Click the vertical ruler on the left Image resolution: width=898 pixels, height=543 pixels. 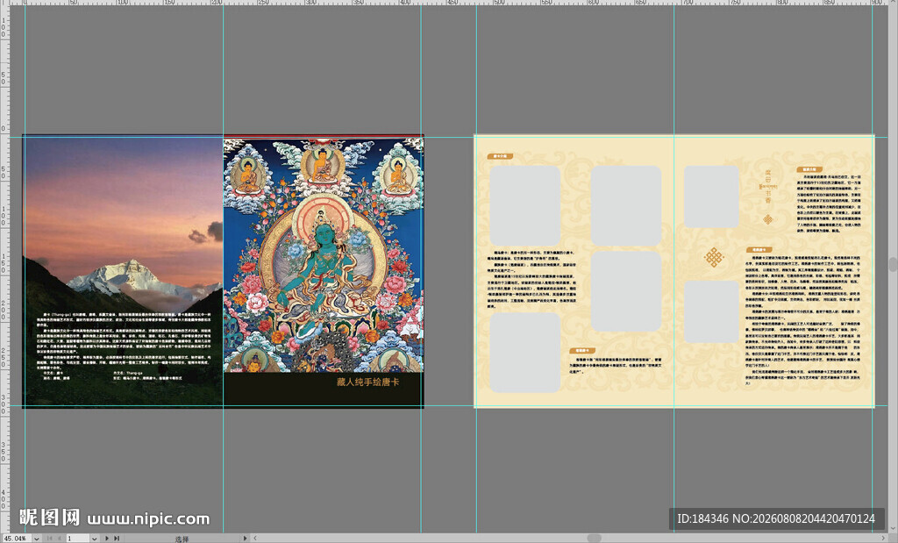[x=4, y=269]
